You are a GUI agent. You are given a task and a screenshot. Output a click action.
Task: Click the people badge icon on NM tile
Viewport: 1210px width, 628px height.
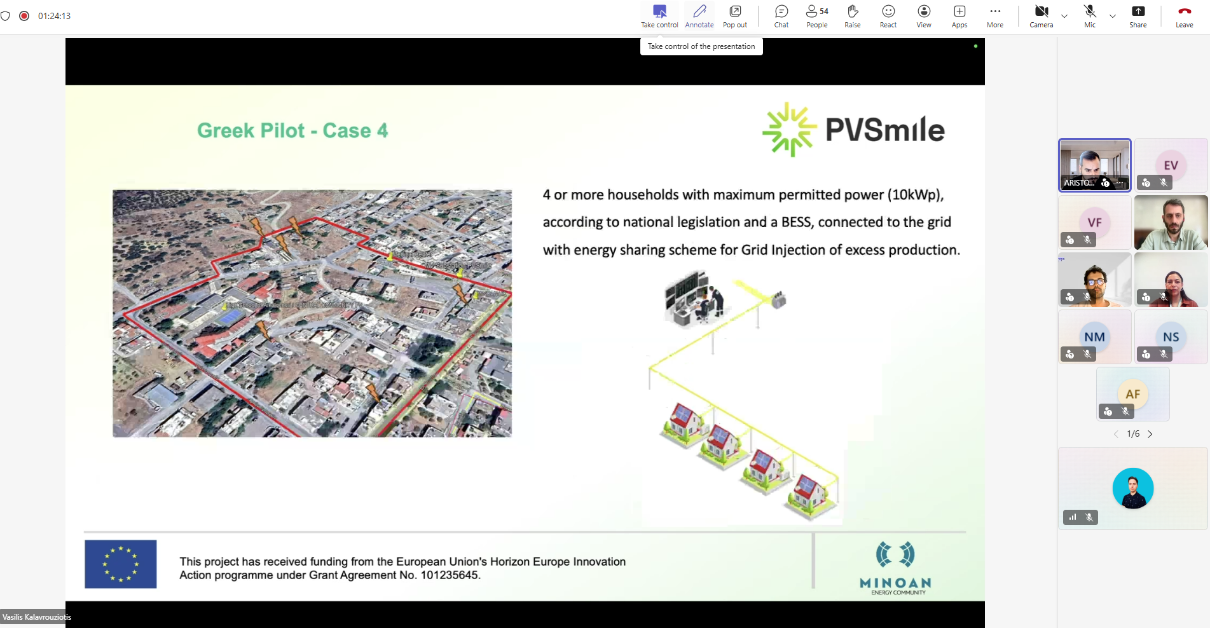click(1069, 354)
